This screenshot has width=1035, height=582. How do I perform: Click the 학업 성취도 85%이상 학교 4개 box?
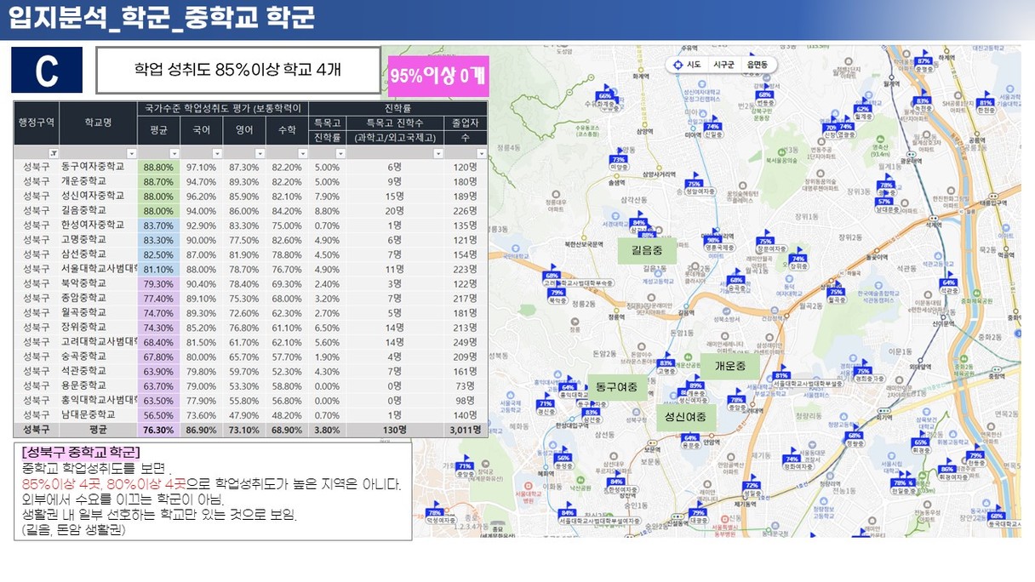(238, 70)
